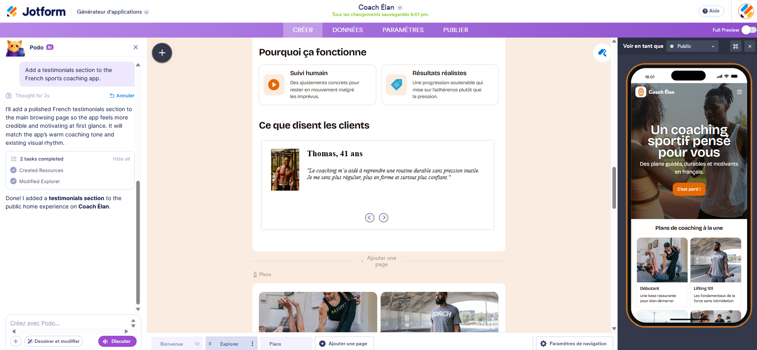
Task: Click the Podo chat scrollbar
Action: coord(138,242)
